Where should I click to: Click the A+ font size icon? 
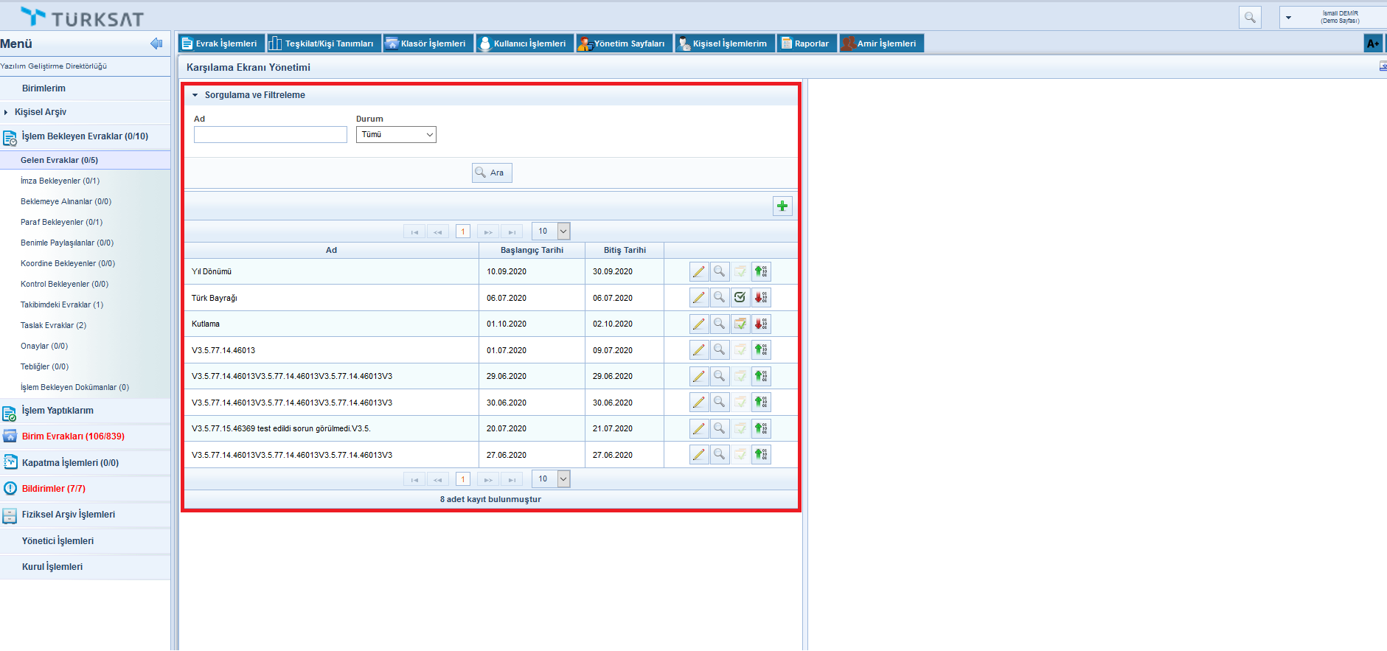click(x=1372, y=43)
